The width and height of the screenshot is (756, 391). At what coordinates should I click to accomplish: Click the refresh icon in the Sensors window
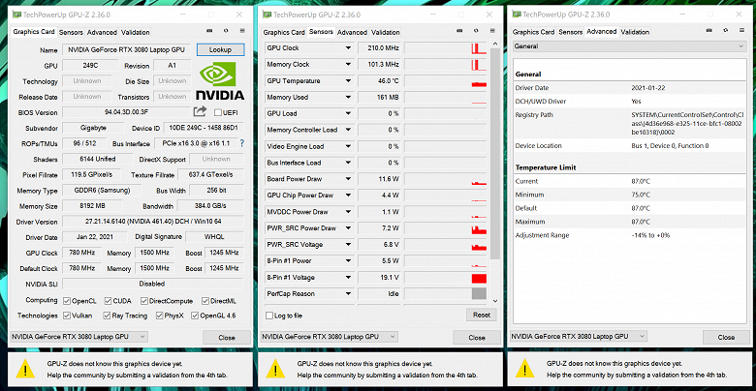click(476, 30)
